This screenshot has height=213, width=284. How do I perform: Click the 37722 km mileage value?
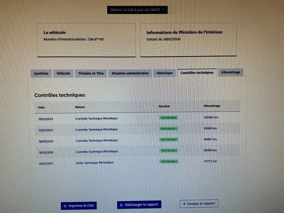pos(211,161)
